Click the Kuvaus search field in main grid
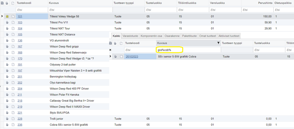This screenshot has width=294, height=129. tap(80, 10)
